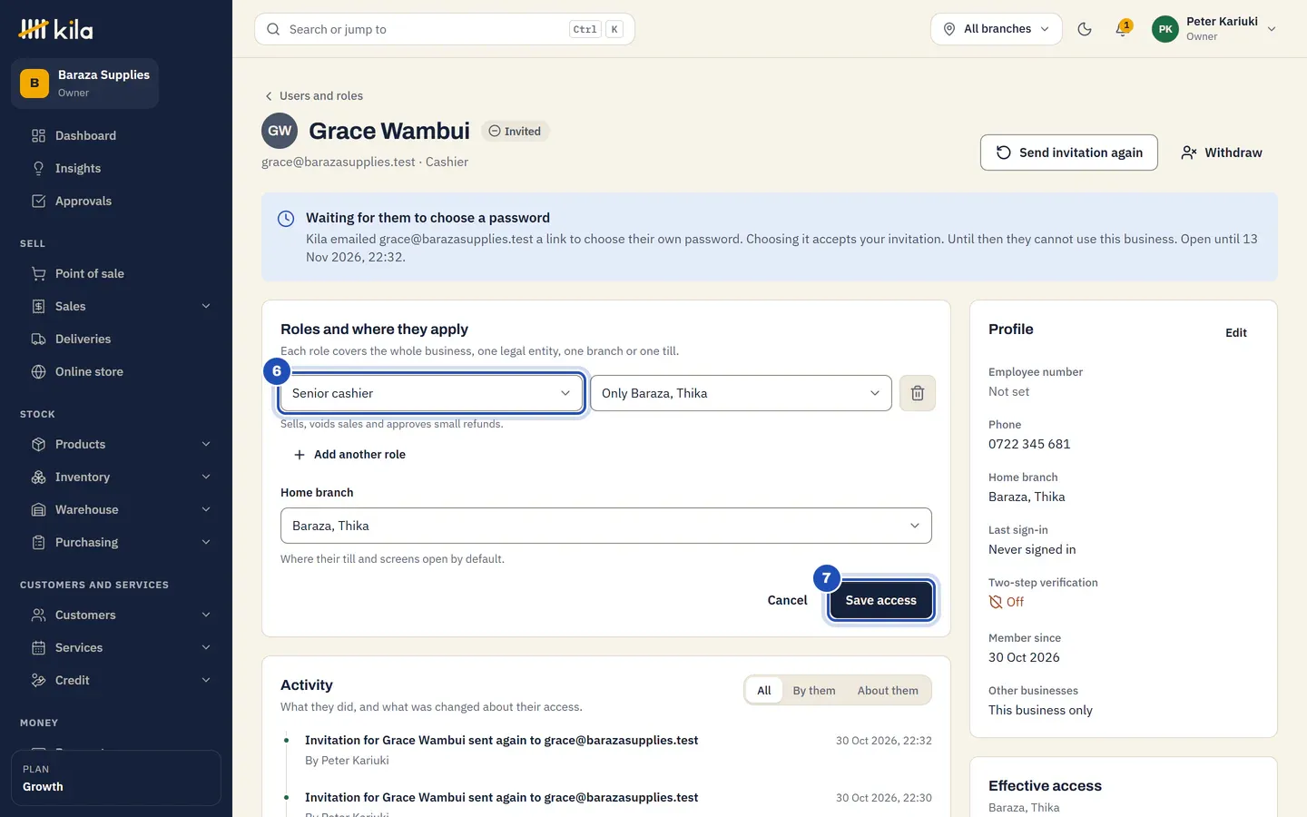The width and height of the screenshot is (1307, 817).
Task: Focus the Search or jump to field
Action: click(445, 29)
